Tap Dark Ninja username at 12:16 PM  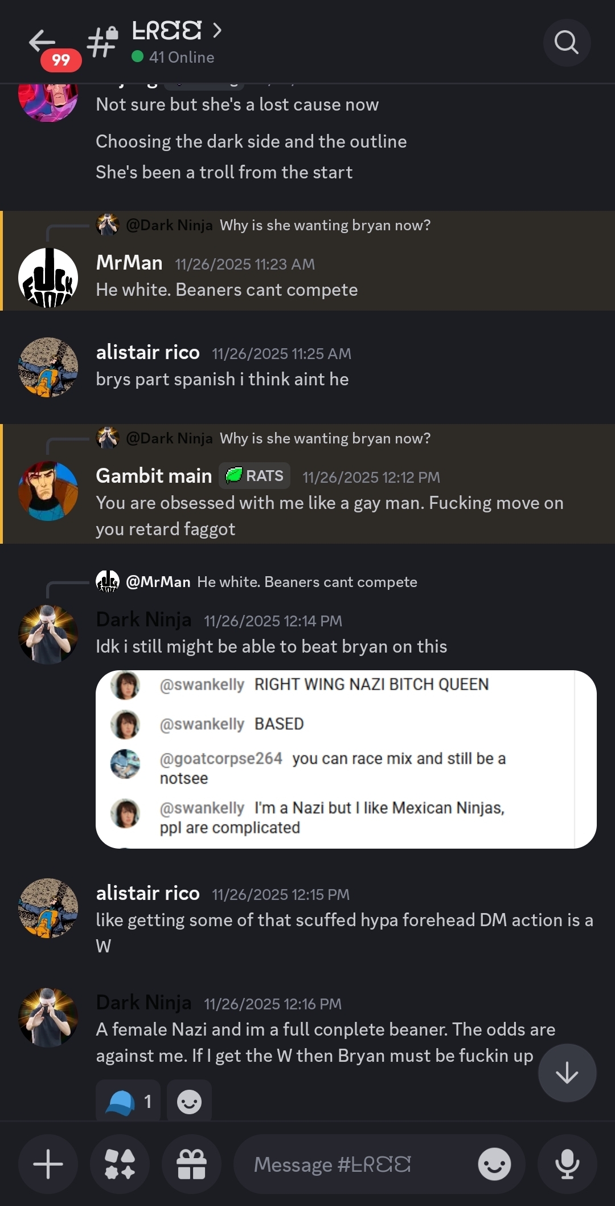point(143,1002)
